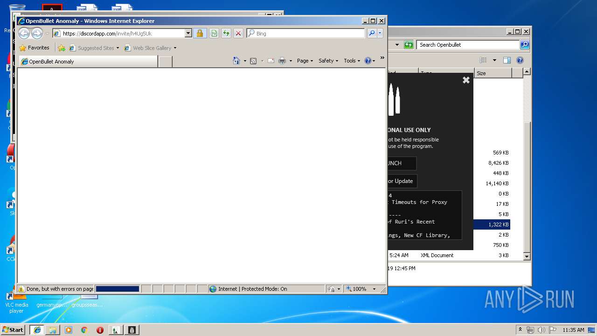Viewport: 597px width, 336px height.
Task: Click the OpenBullet launch button
Action: (x=402, y=163)
